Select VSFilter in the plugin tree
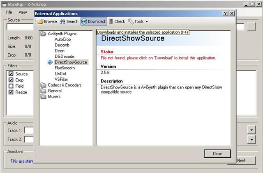 (61, 79)
